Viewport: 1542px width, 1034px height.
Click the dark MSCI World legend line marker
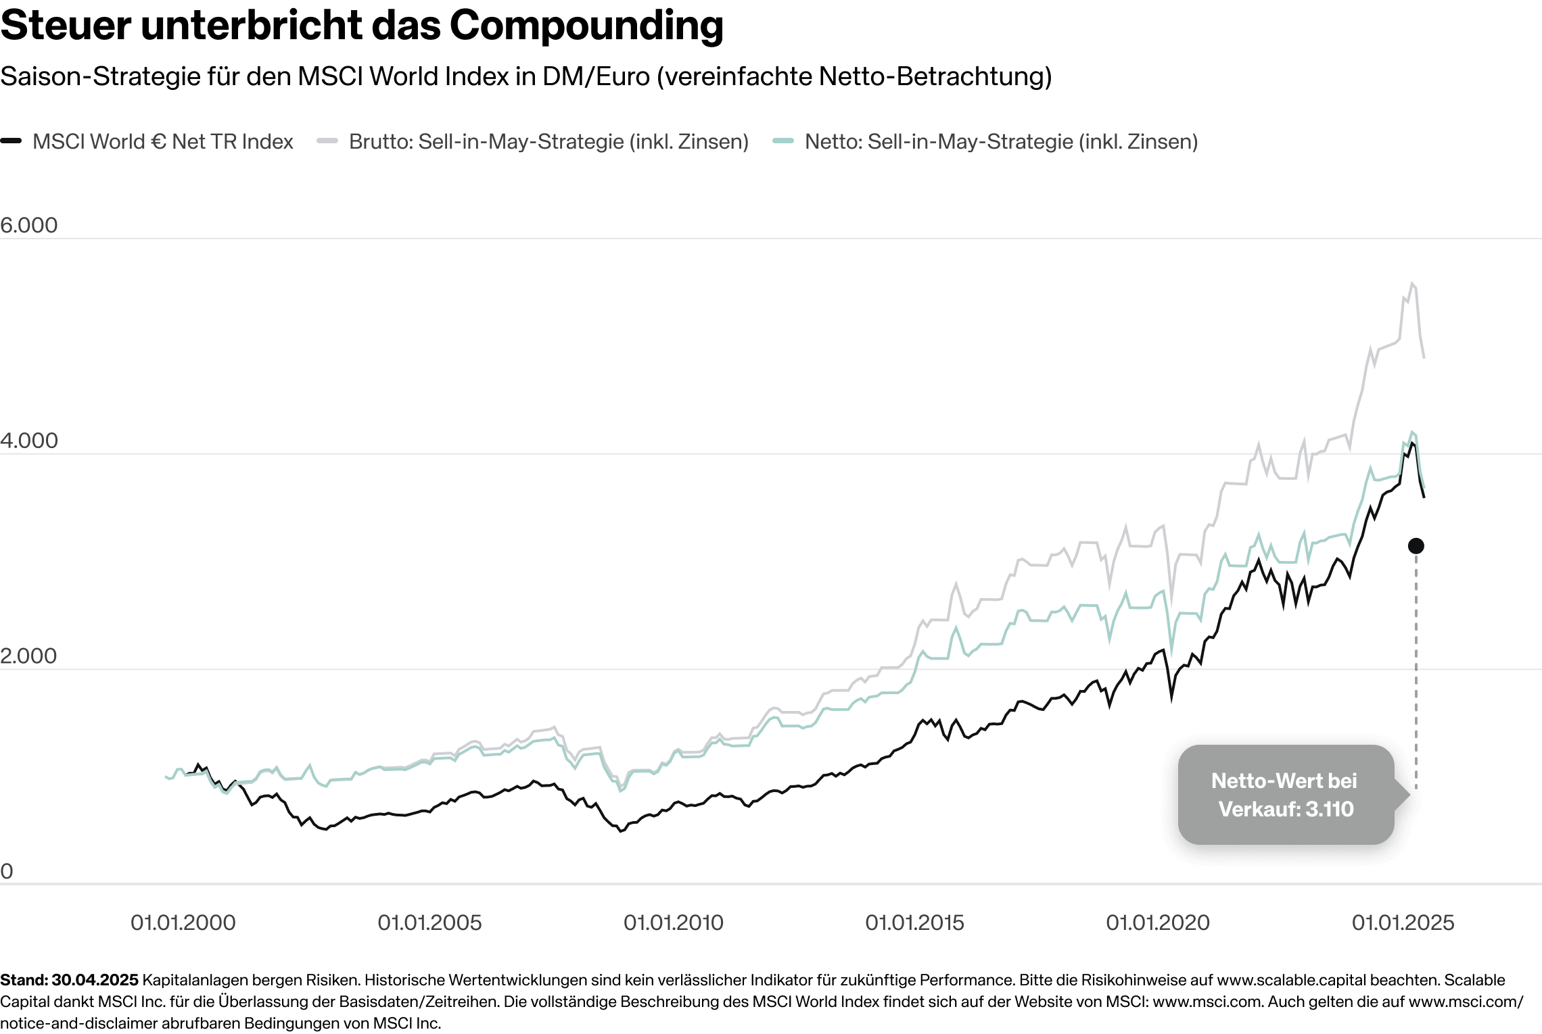(x=11, y=142)
